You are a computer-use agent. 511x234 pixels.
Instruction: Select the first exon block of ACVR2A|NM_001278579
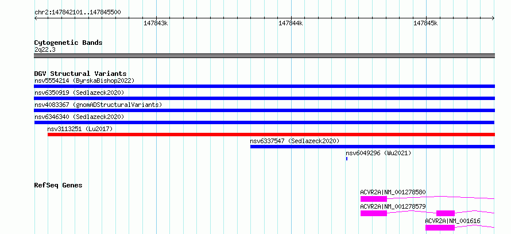(373, 213)
